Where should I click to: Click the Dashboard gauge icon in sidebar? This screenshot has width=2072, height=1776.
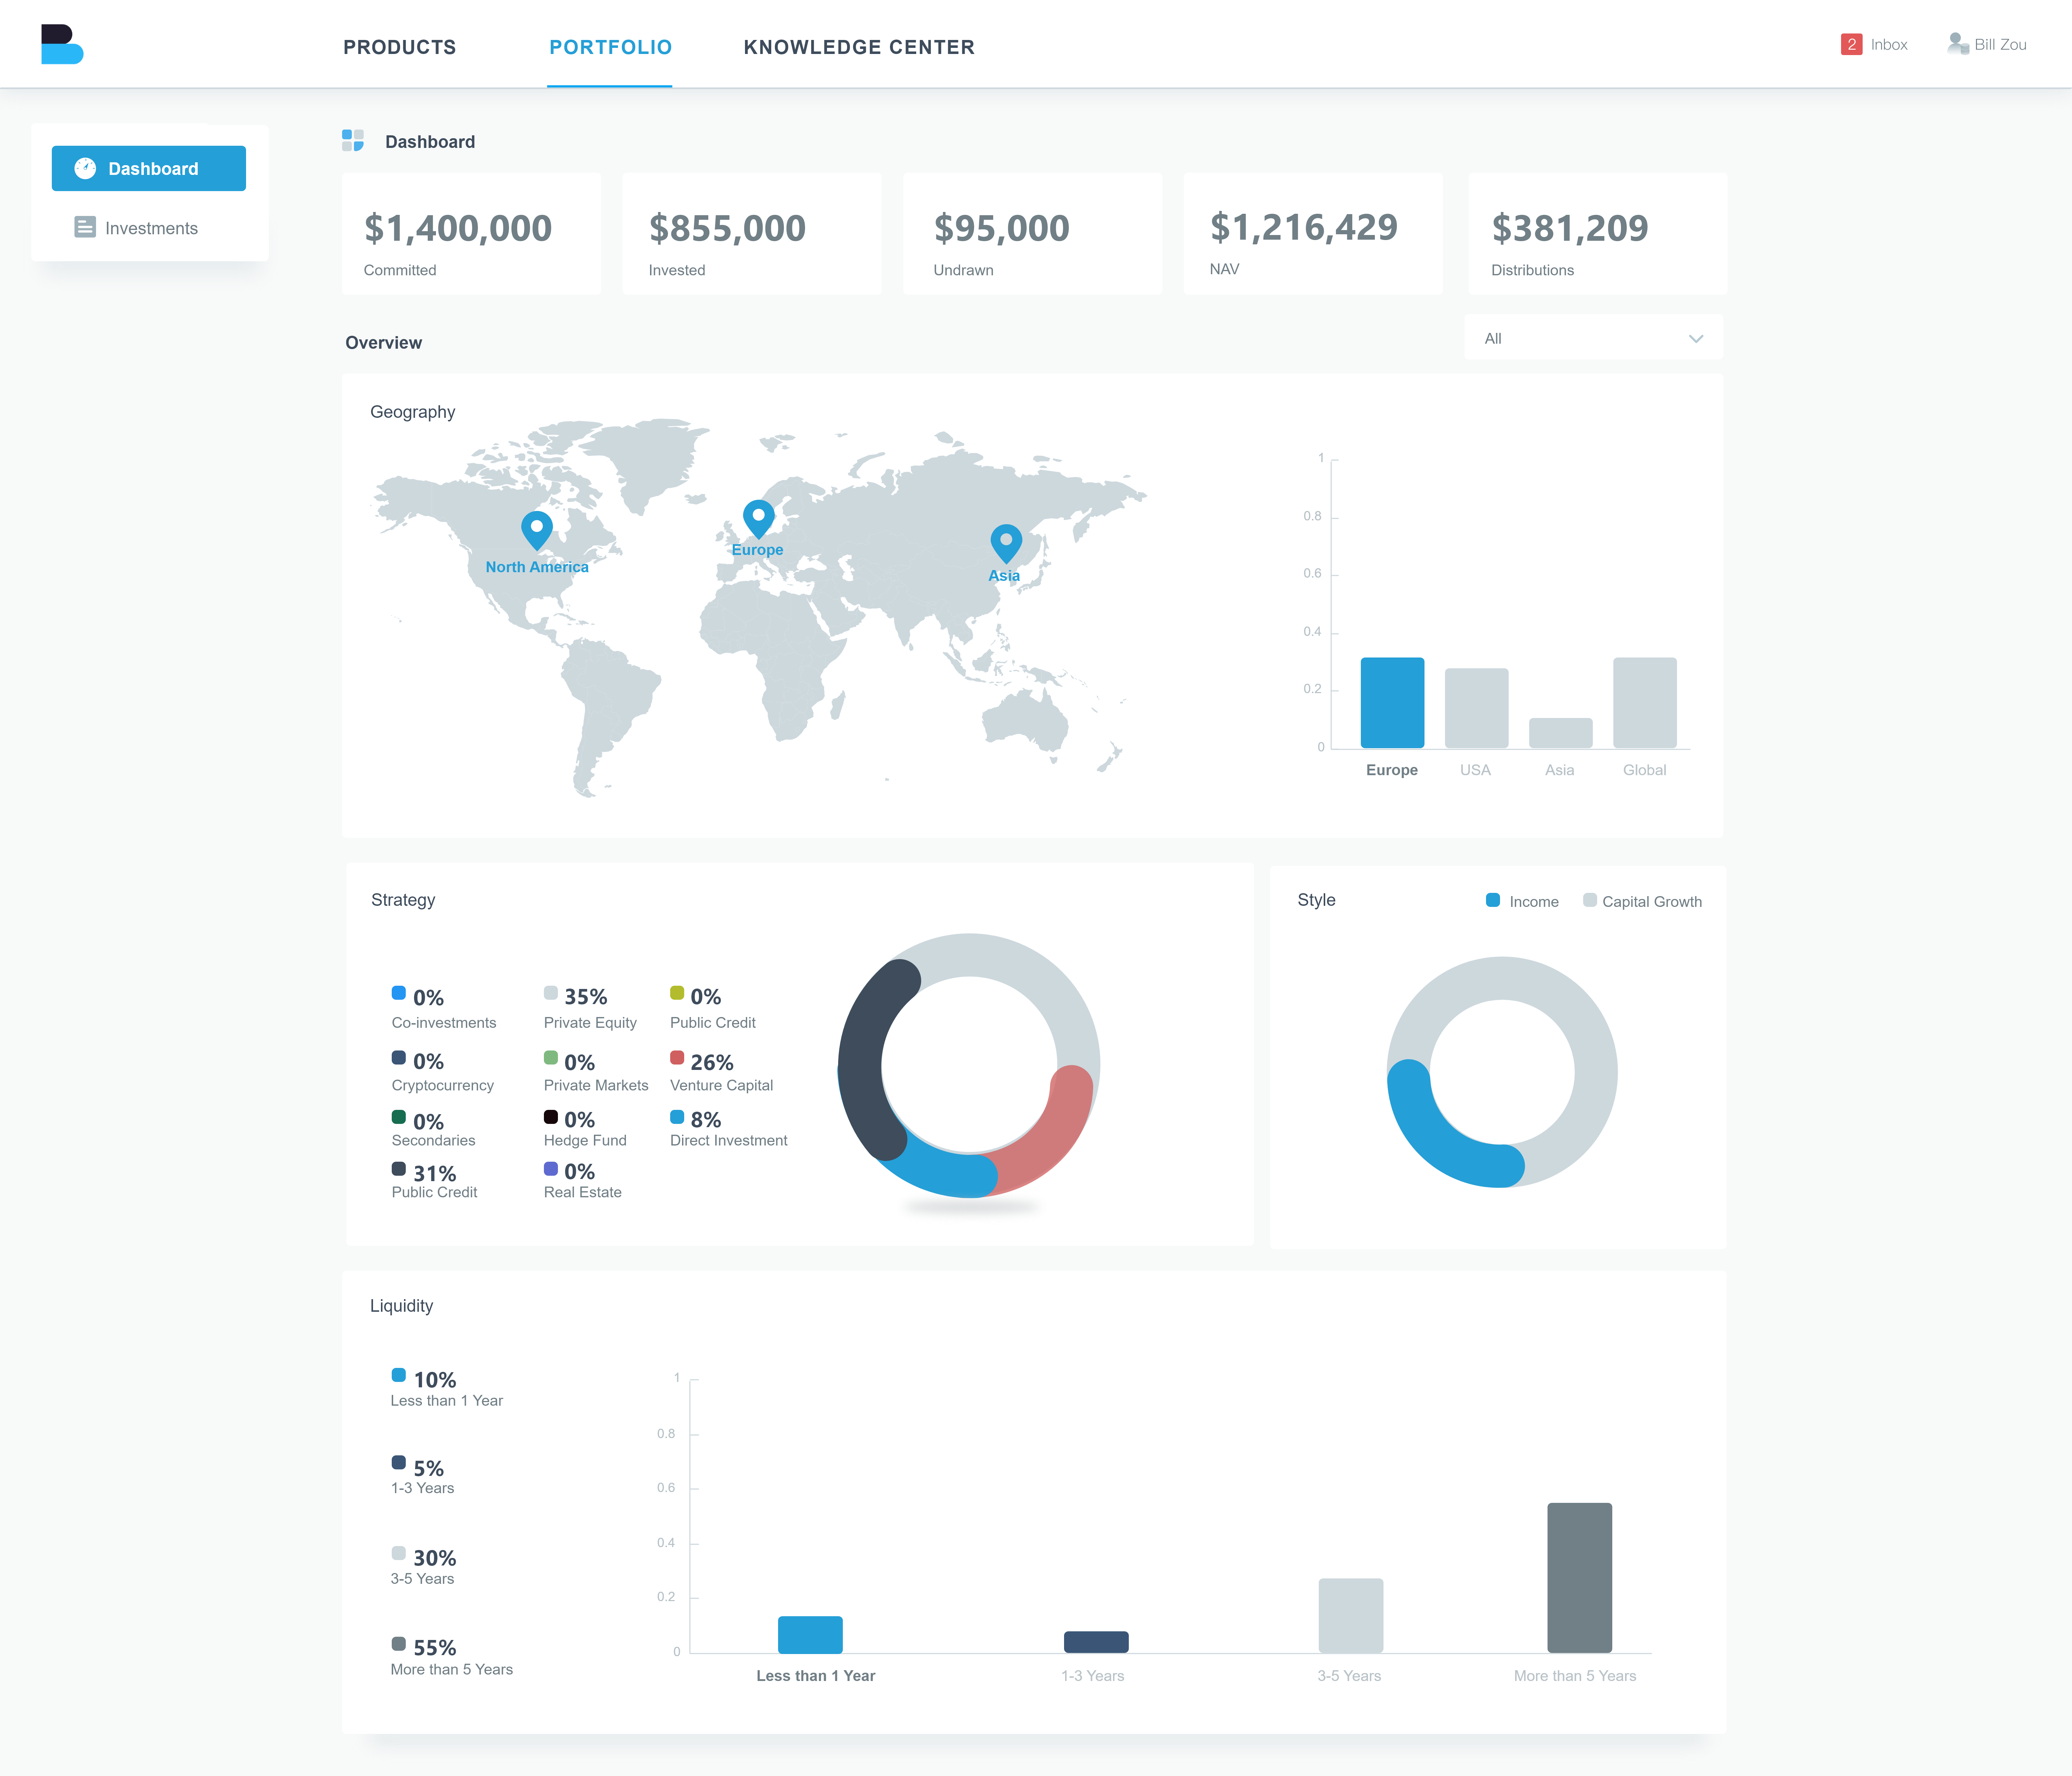tap(85, 168)
